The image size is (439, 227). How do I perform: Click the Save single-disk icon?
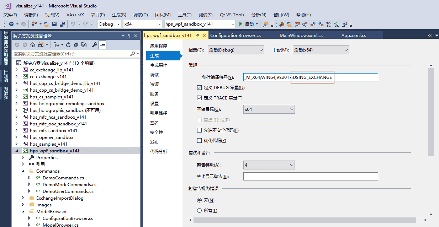pyautogui.click(x=54, y=24)
